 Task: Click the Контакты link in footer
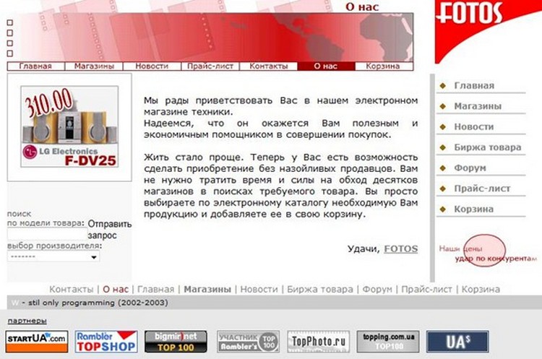pyautogui.click(x=71, y=289)
